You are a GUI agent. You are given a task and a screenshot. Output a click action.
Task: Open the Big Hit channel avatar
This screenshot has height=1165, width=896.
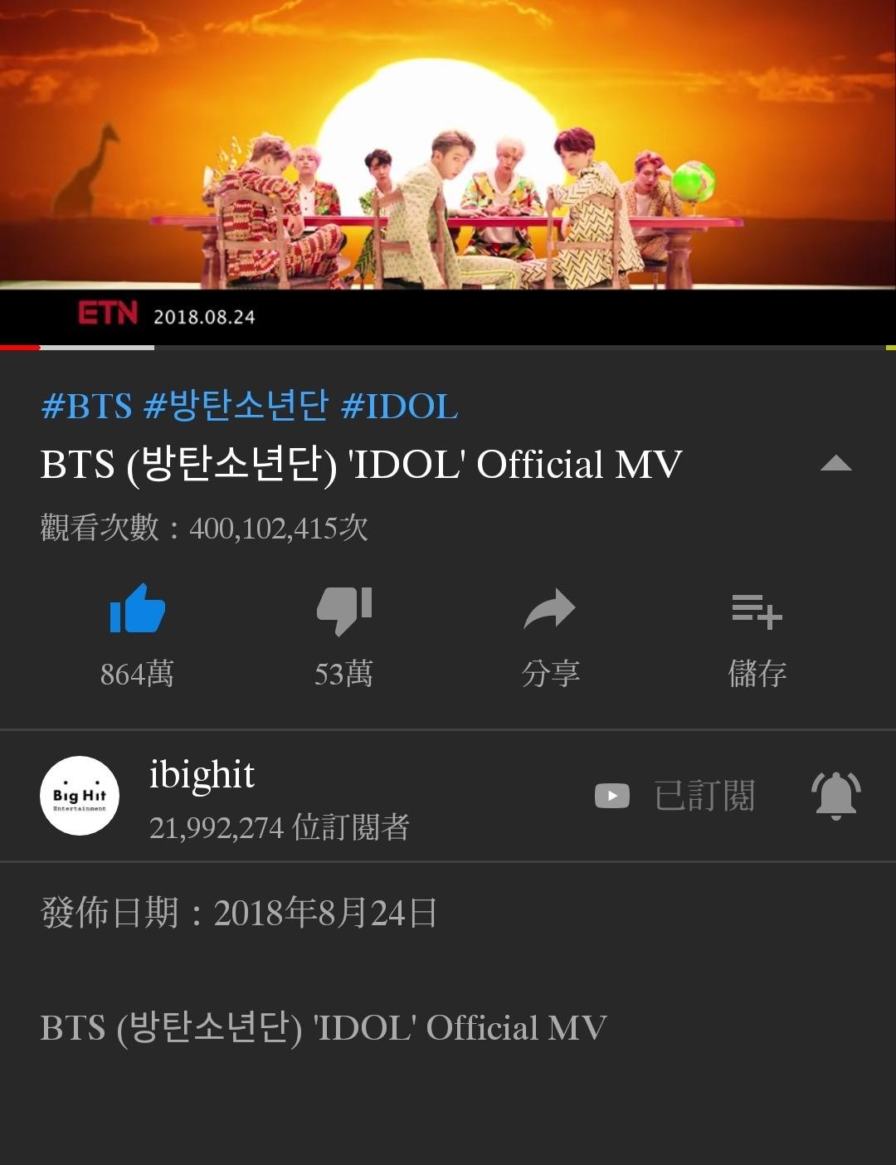pyautogui.click(x=80, y=795)
